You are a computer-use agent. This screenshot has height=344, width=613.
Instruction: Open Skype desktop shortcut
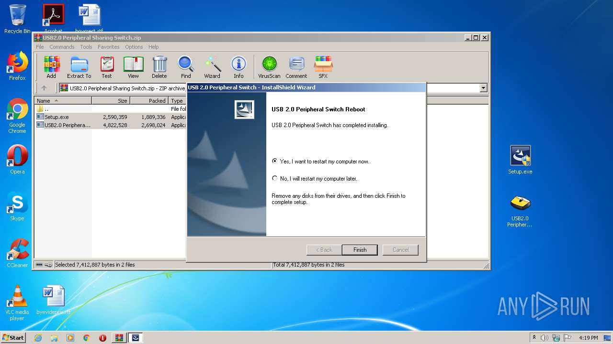point(17,206)
